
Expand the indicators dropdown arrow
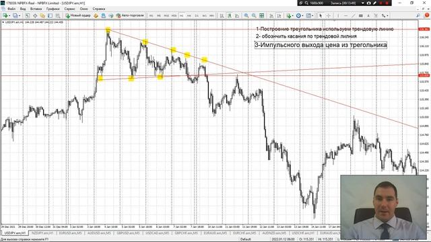tap(293, 16)
